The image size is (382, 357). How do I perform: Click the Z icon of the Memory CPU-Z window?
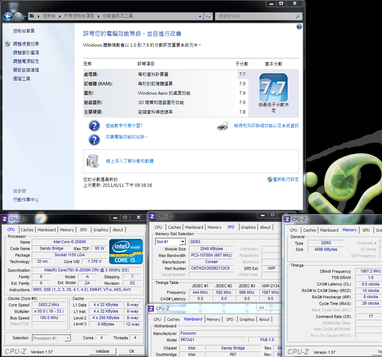coord(287,219)
